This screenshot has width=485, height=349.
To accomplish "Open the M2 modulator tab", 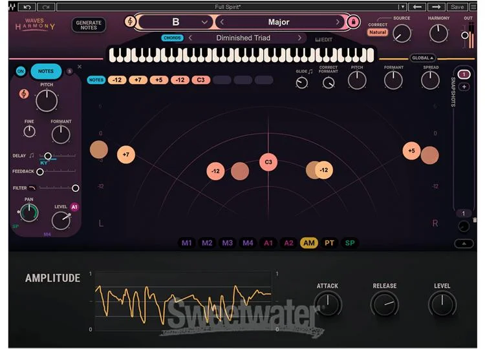I will click(207, 243).
